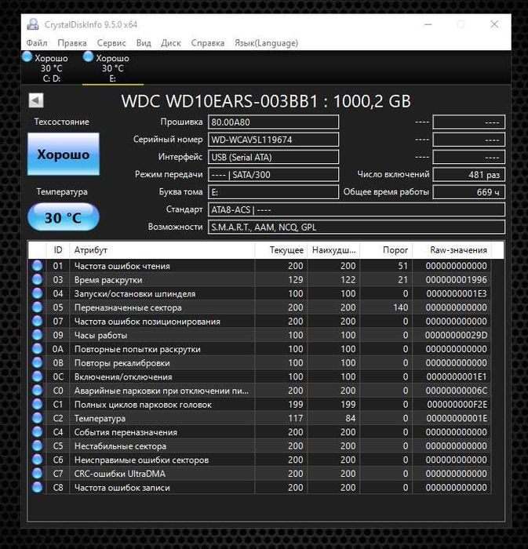The image size is (528, 549).
Task: Click status orb for attribute C4
Action: click(37, 431)
